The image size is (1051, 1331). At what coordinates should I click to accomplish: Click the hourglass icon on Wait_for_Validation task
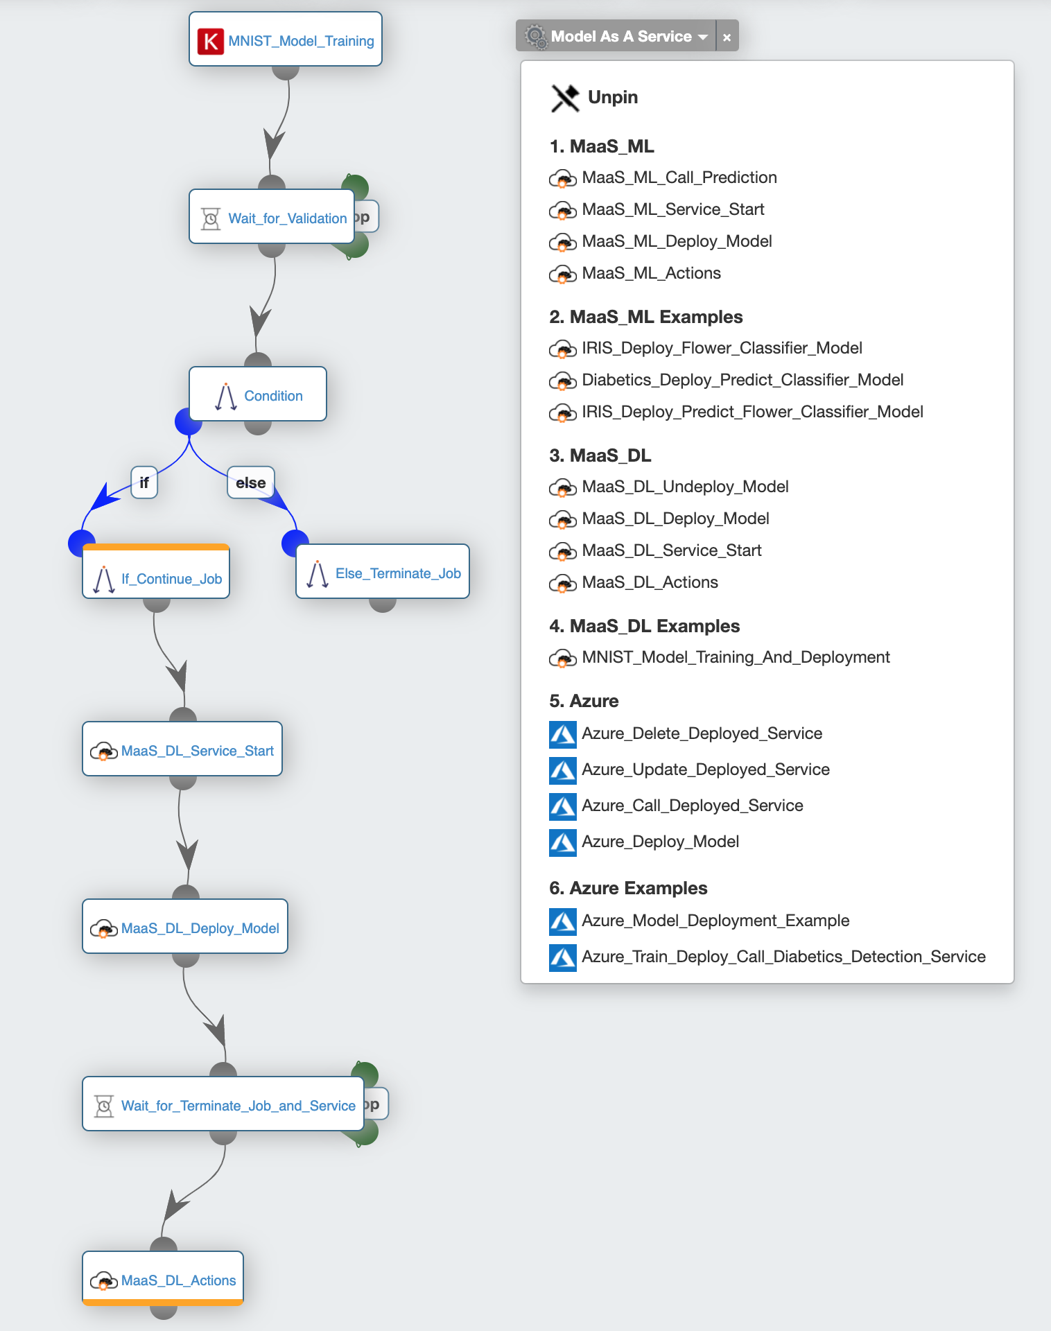click(x=211, y=219)
